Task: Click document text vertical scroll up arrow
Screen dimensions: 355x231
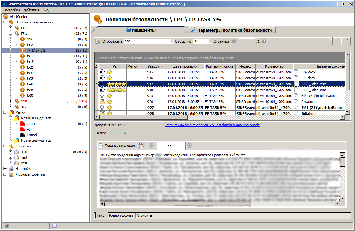Action: coord(342,155)
